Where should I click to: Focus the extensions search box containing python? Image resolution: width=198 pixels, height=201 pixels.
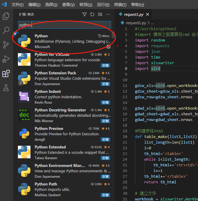(65, 25)
